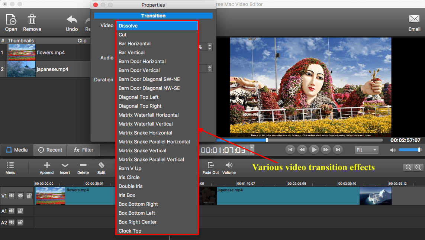Select the Cut transition
425x240 pixels.
coord(157,35)
